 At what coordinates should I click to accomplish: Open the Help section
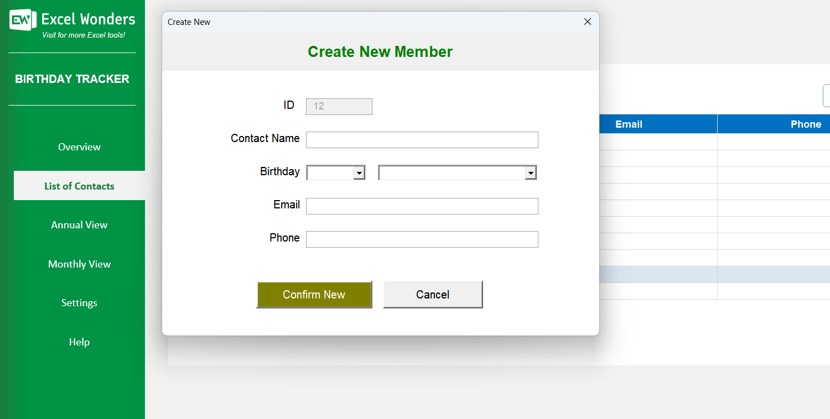(x=79, y=342)
